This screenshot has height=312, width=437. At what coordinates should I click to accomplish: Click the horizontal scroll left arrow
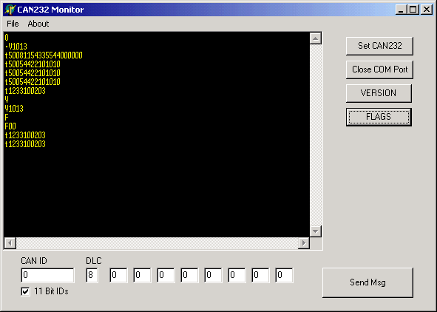point(10,243)
